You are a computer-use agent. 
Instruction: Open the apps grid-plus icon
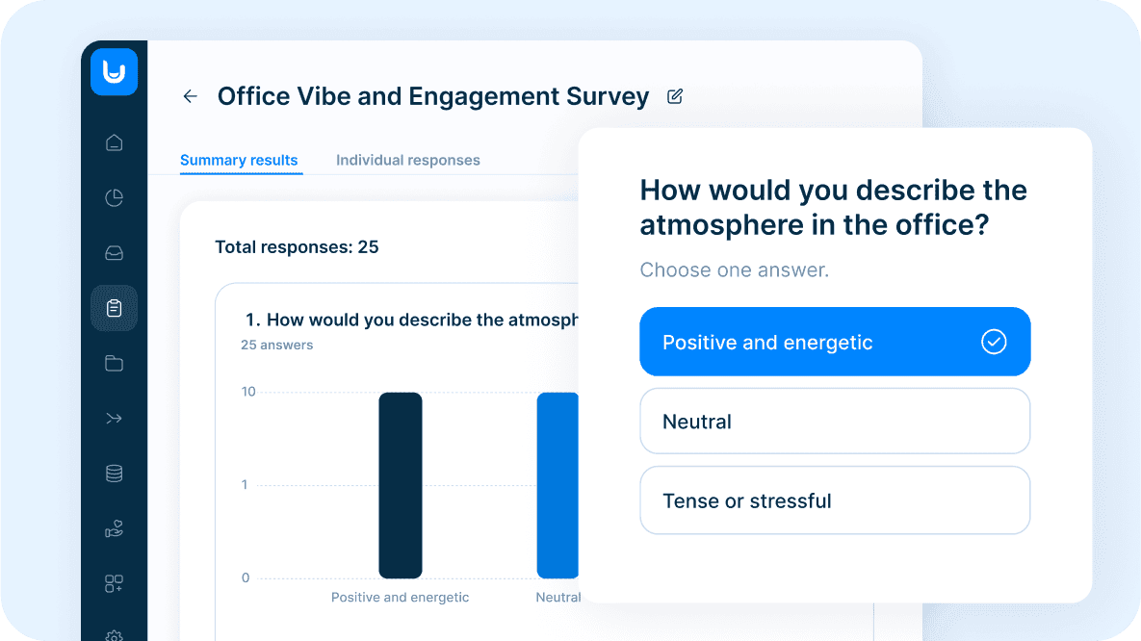[114, 583]
